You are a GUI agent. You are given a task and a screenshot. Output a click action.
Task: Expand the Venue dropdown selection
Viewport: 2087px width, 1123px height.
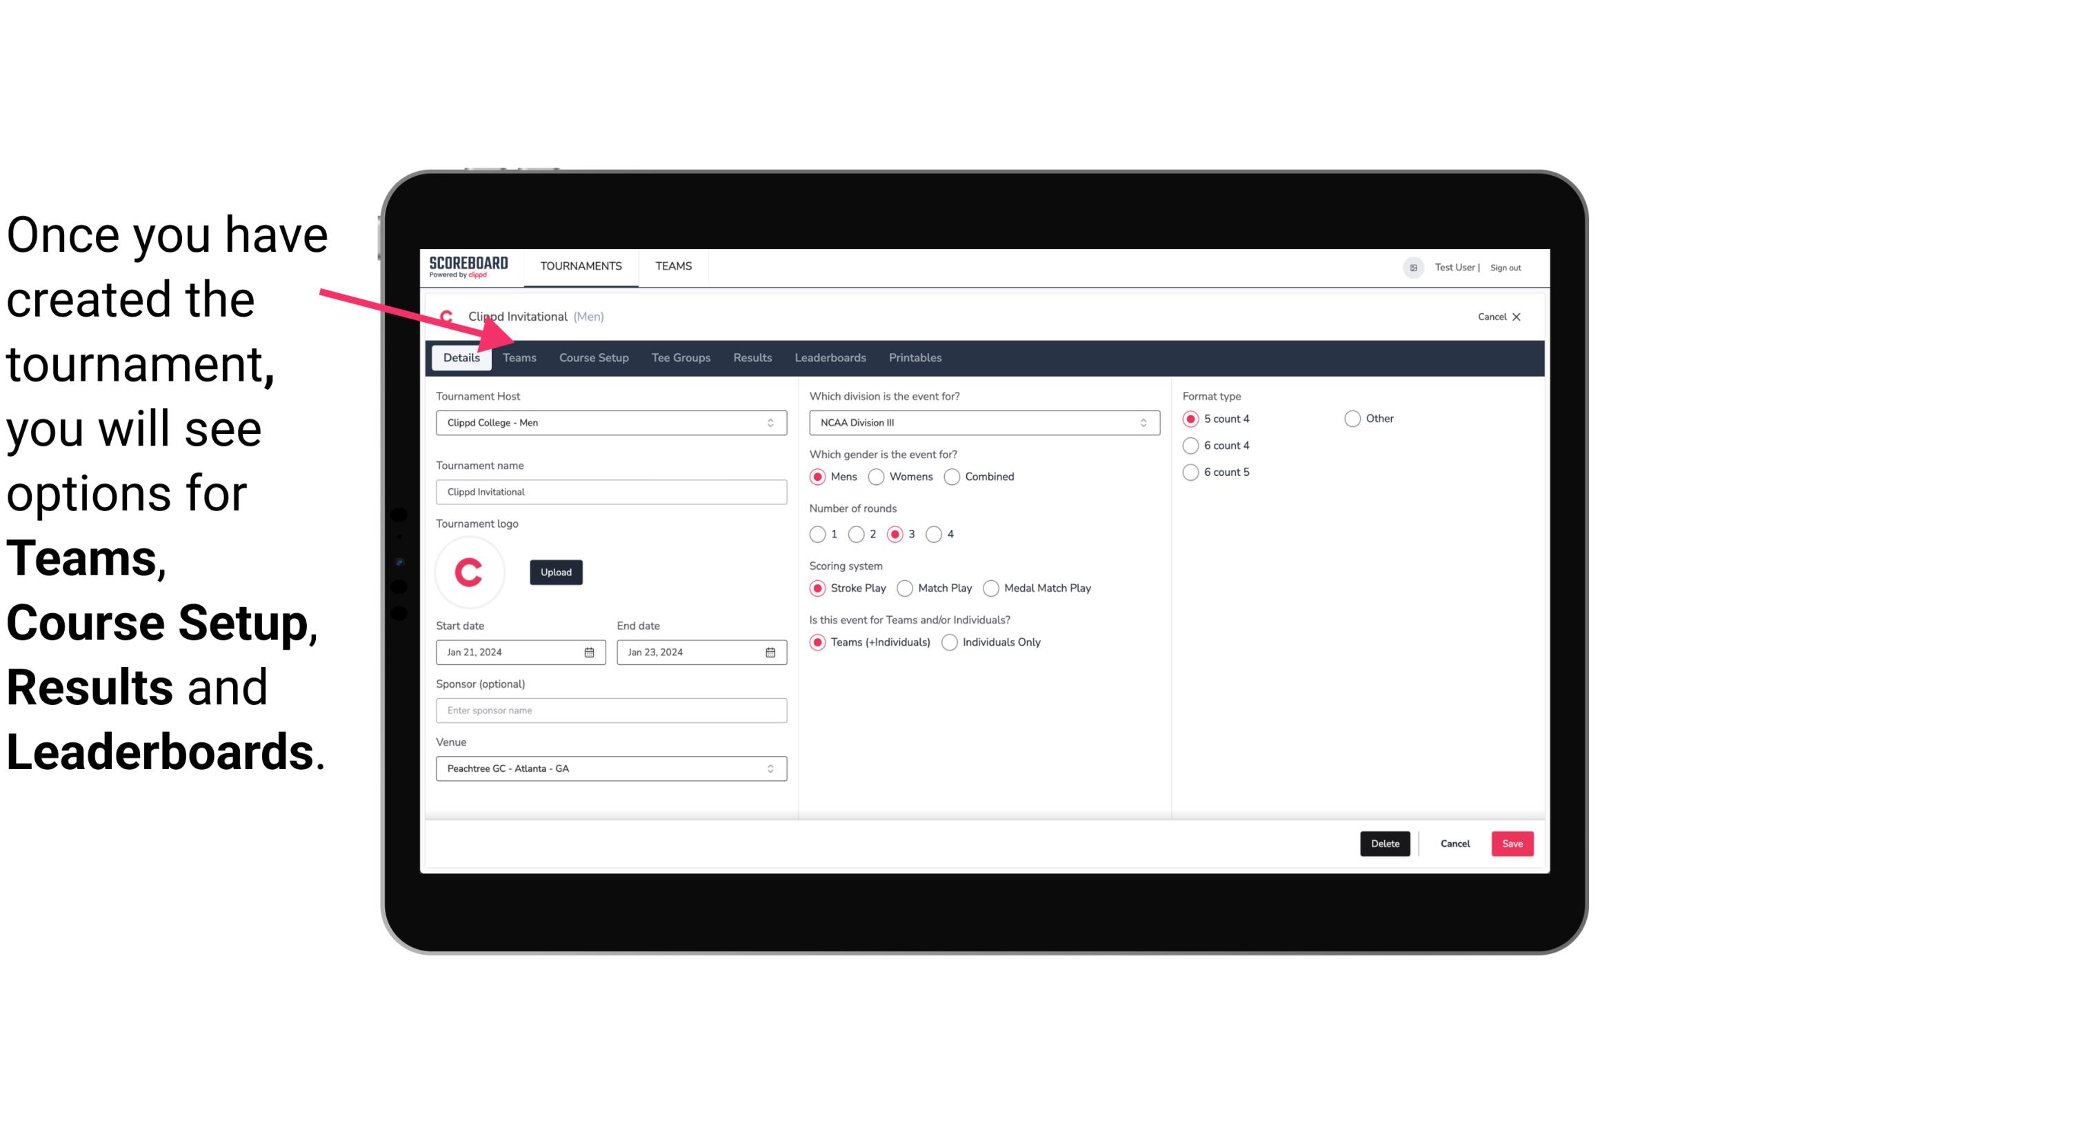pyautogui.click(x=771, y=768)
